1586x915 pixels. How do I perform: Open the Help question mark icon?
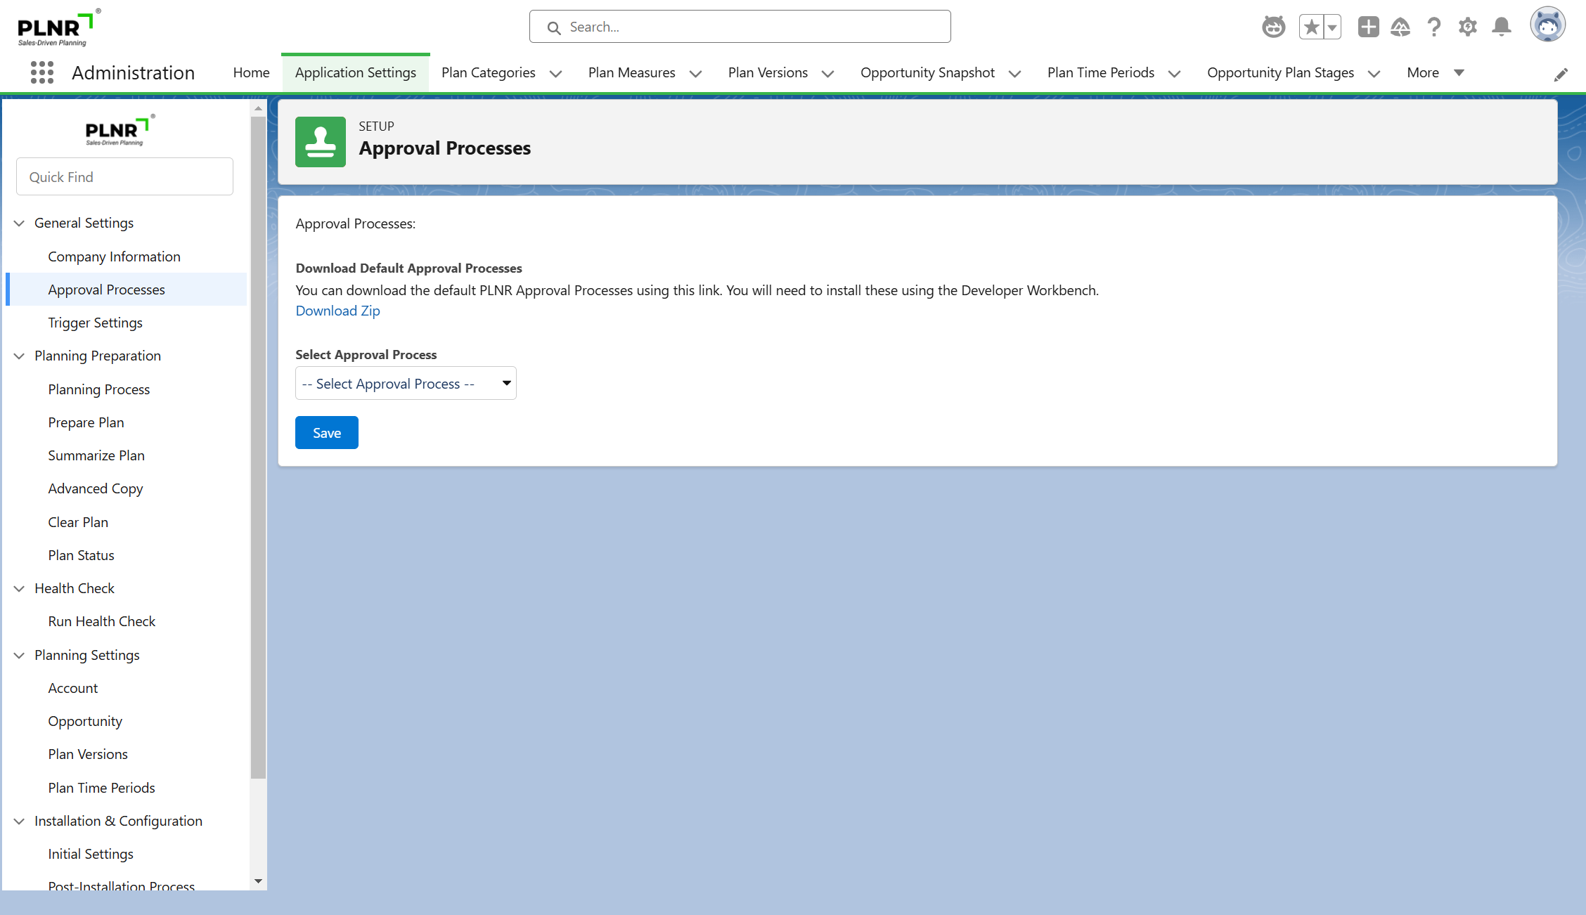tap(1434, 27)
